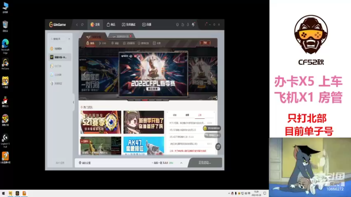Open the 直播 live stream tab
The image size is (351, 197).
tap(147, 25)
